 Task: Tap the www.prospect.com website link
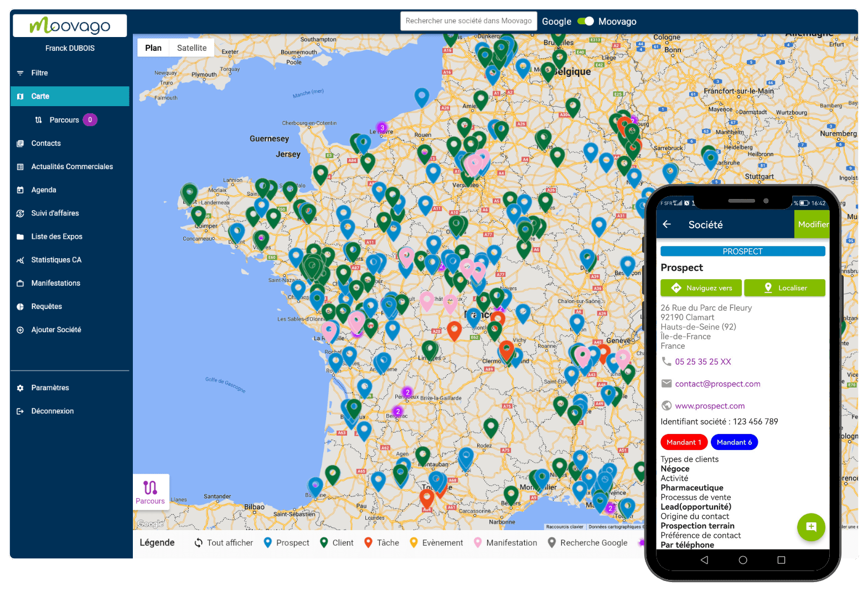coord(710,406)
